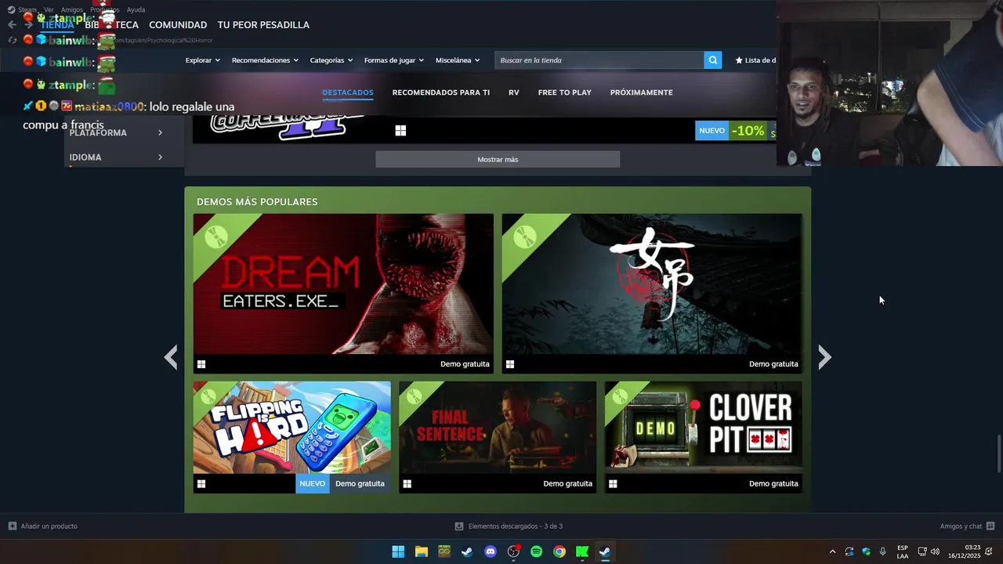The width and height of the screenshot is (1003, 564).
Task: Advance to next demos carousel page
Action: point(824,357)
